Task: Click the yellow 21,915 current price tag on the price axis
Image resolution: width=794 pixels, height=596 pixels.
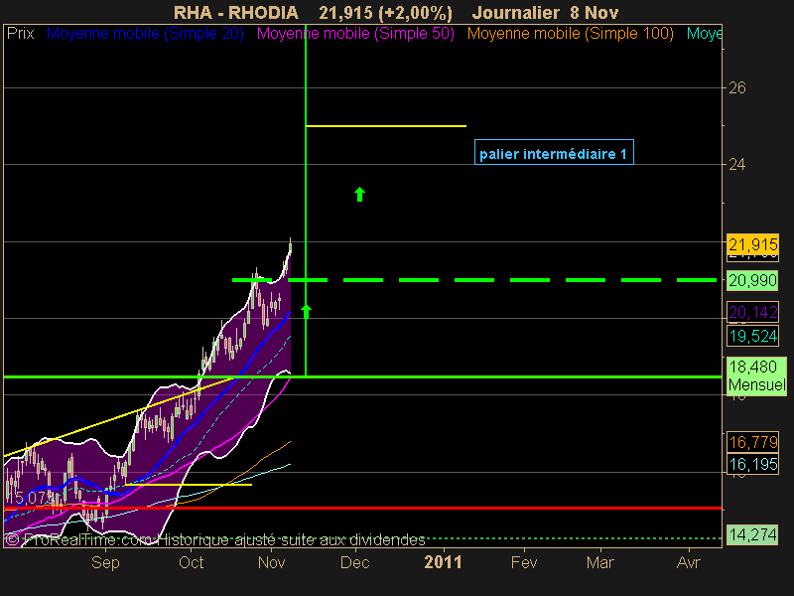Action: point(752,244)
